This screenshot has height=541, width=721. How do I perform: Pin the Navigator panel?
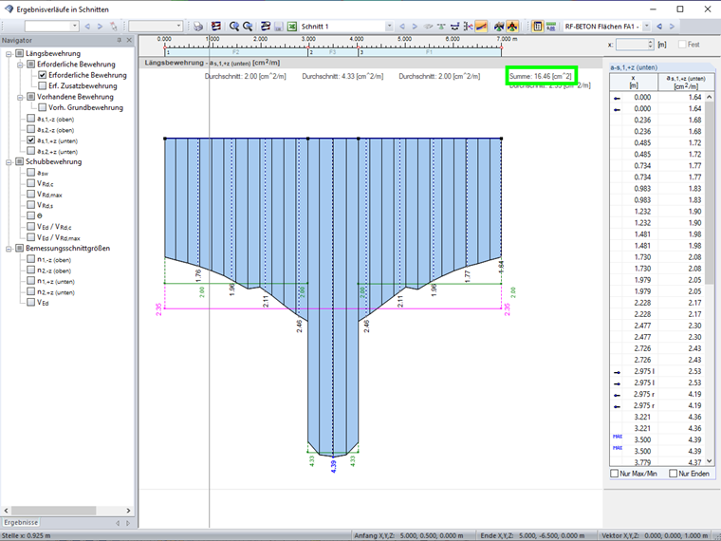click(119, 41)
